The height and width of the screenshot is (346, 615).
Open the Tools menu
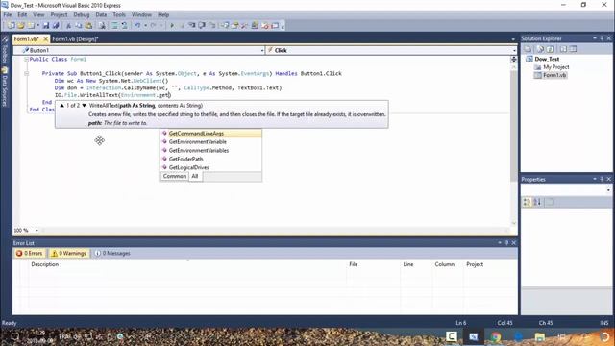119,15
